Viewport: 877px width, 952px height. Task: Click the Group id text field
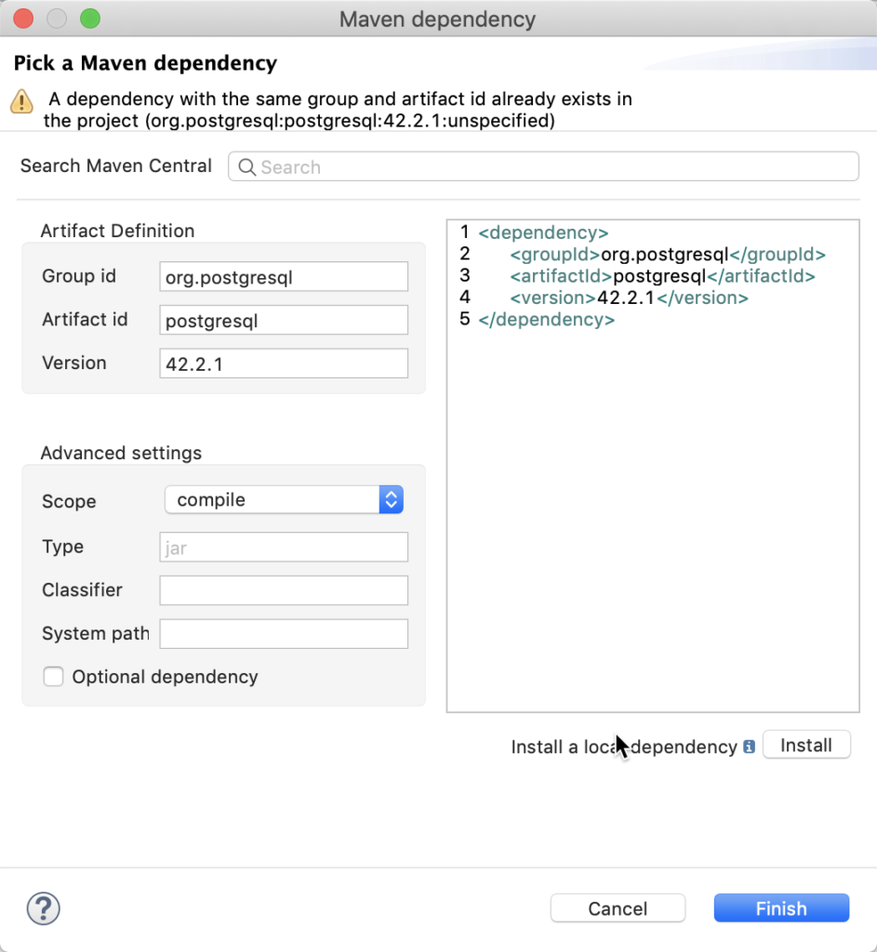(x=284, y=277)
